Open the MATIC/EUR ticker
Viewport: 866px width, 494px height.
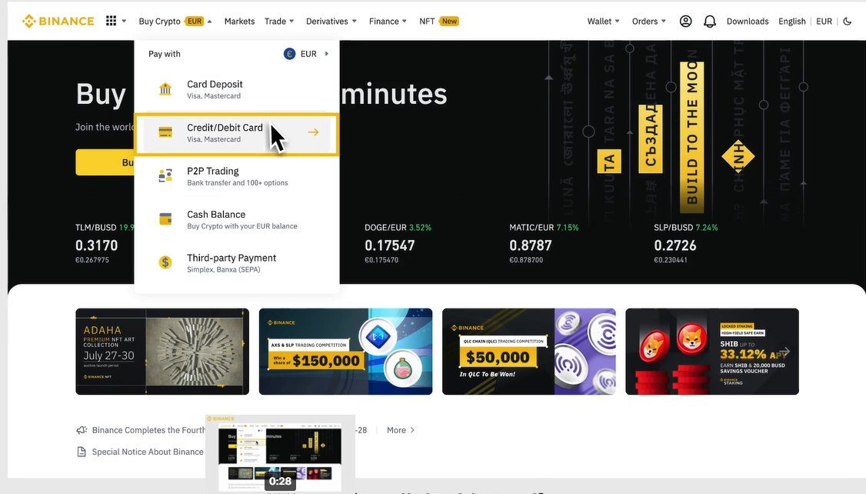tap(544, 243)
